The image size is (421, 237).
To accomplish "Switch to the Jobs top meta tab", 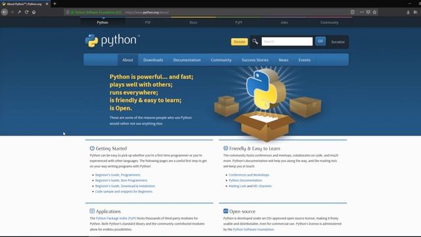I will [284, 22].
